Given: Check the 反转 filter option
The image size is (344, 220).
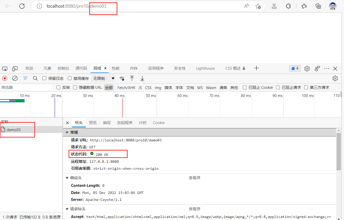Looking at the screenshot, I should click(58, 87).
